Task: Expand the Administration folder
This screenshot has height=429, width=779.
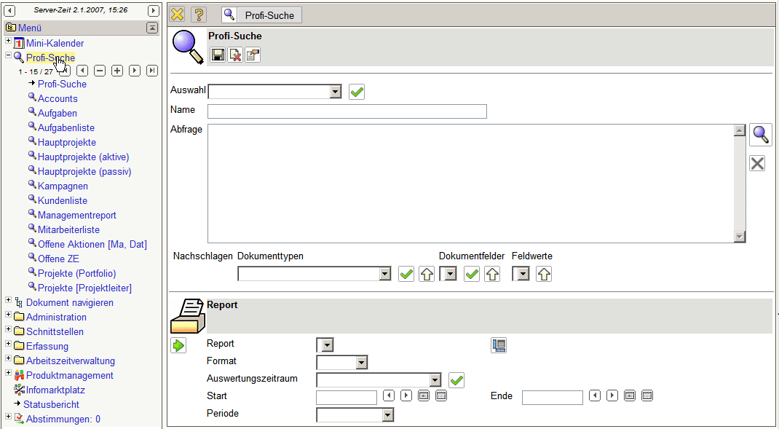Action: pyautogui.click(x=9, y=315)
